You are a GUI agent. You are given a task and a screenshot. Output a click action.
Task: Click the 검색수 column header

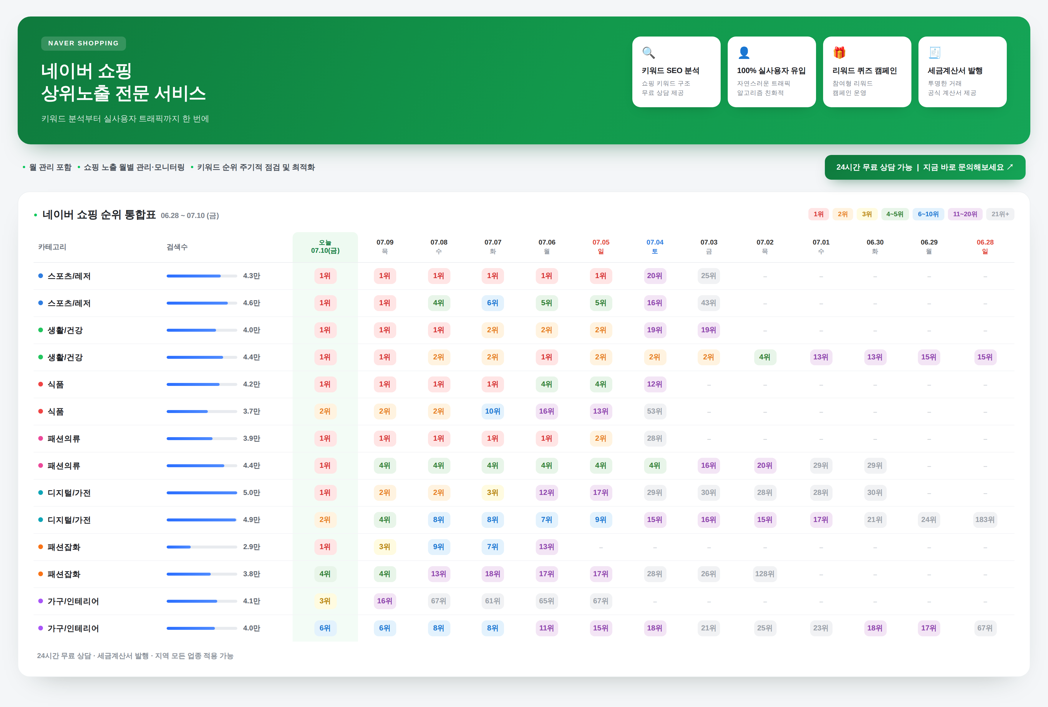(177, 247)
